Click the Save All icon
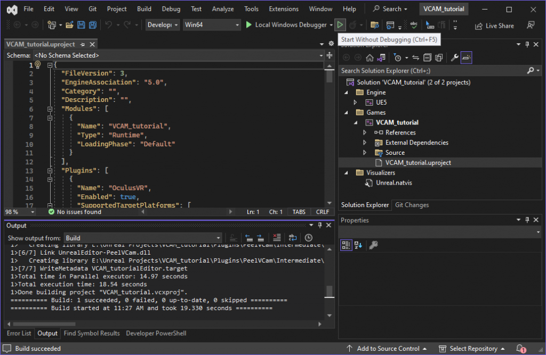The height and width of the screenshot is (355, 546). [93, 25]
